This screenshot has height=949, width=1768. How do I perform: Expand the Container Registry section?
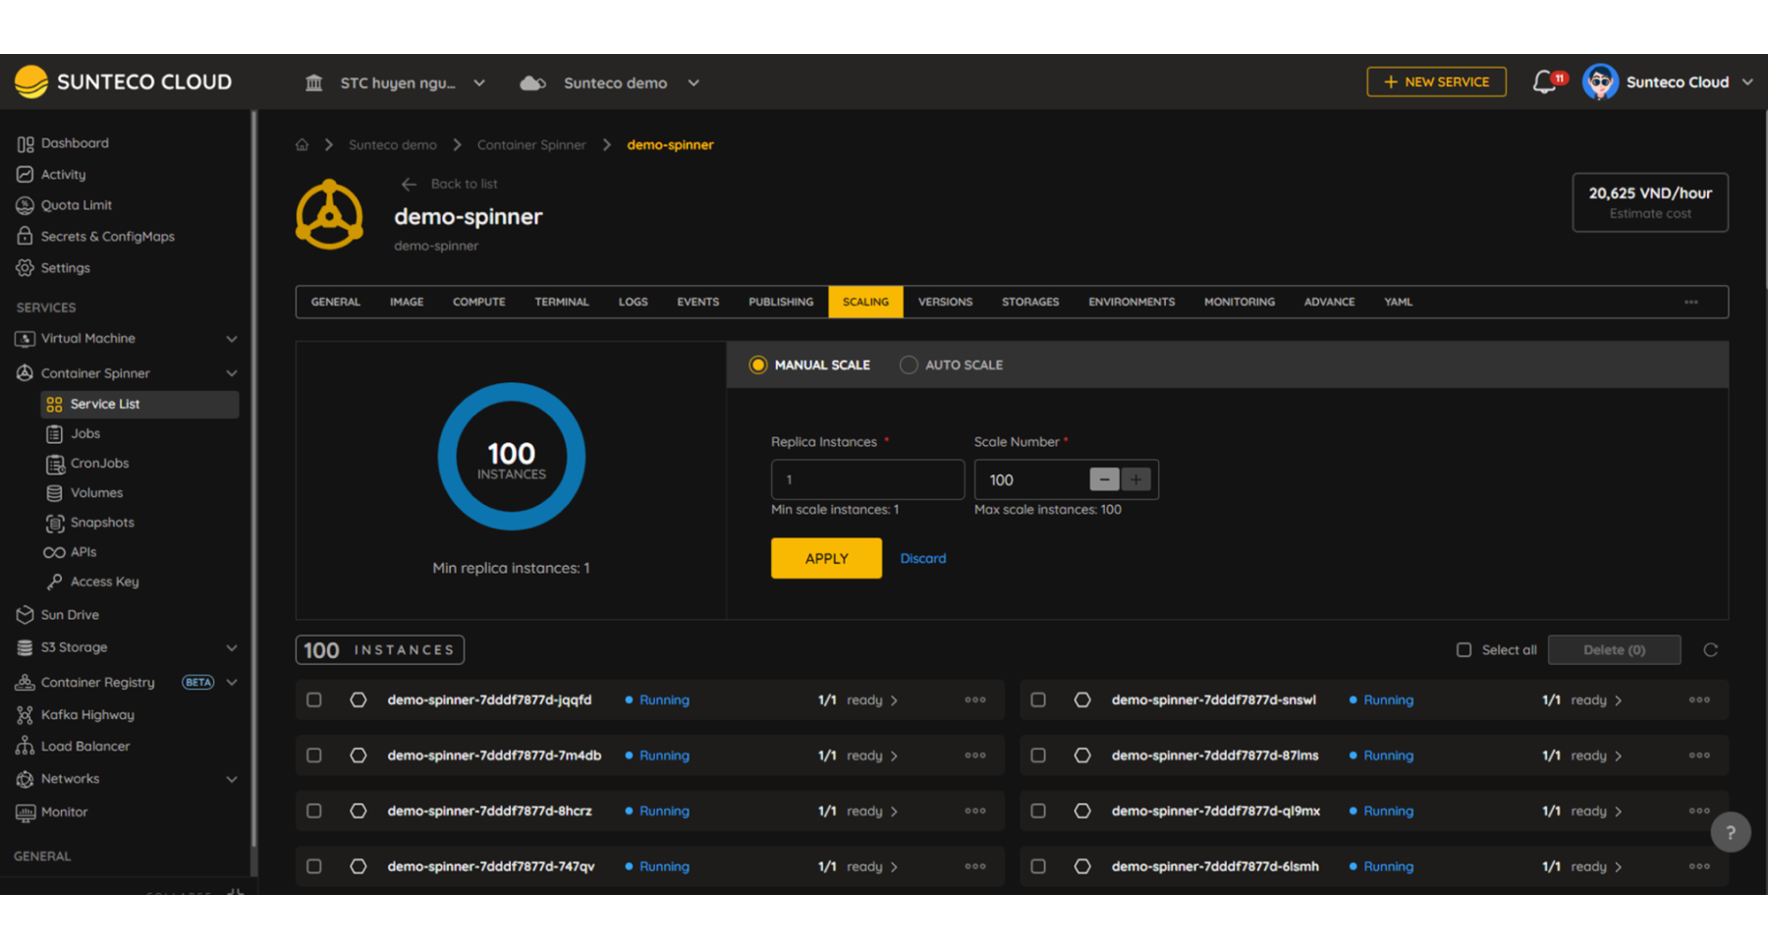click(x=232, y=683)
